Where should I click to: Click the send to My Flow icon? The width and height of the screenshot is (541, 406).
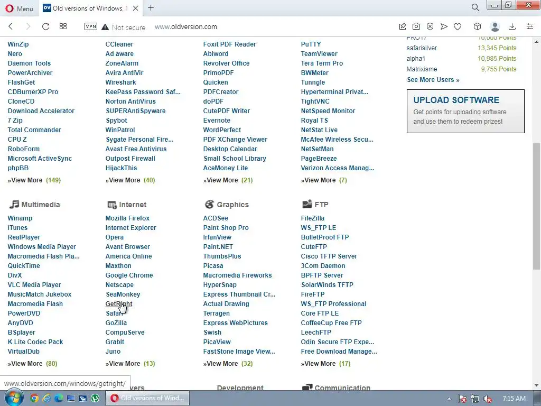444,26
